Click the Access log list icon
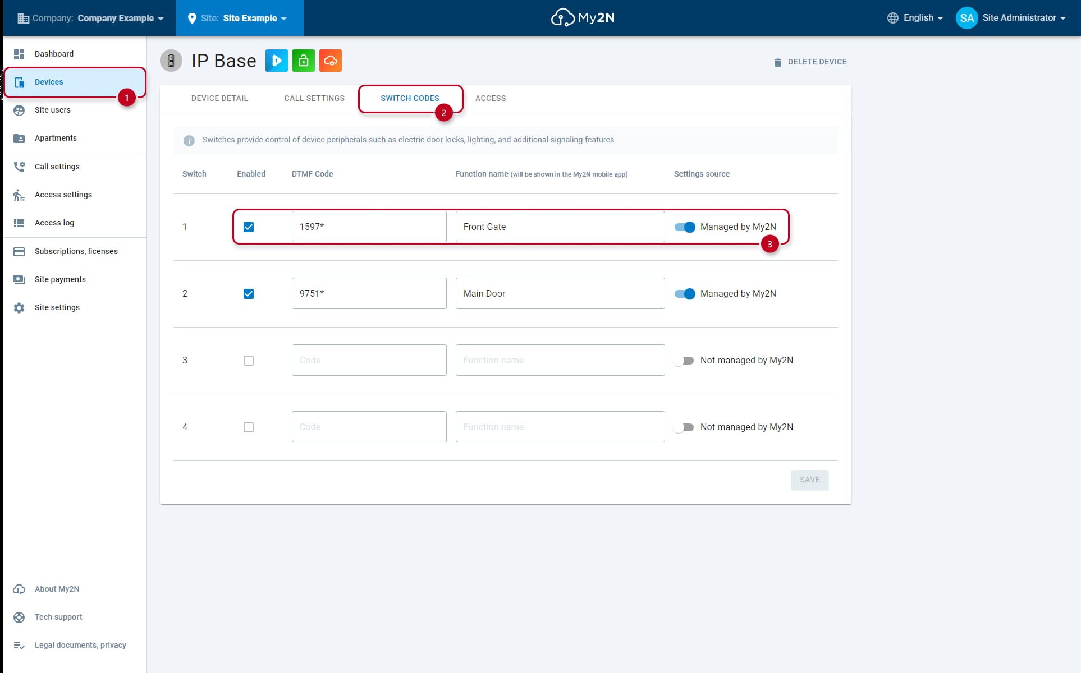 coord(19,223)
